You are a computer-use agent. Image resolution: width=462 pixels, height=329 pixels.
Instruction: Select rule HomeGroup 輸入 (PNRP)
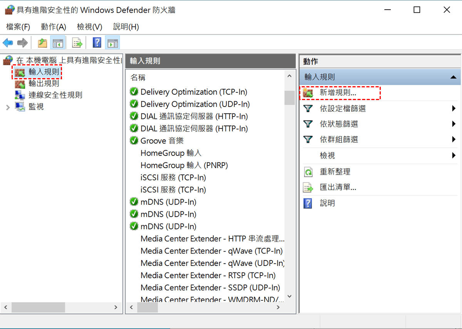(x=184, y=165)
